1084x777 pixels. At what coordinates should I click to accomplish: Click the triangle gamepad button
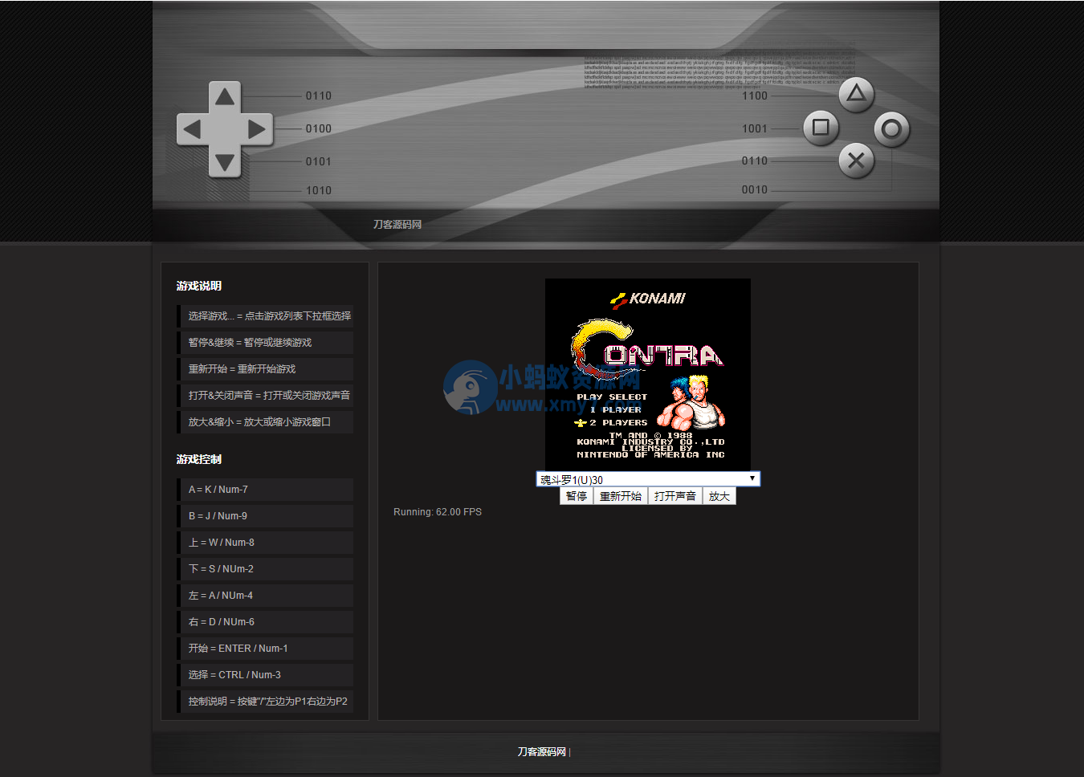856,95
